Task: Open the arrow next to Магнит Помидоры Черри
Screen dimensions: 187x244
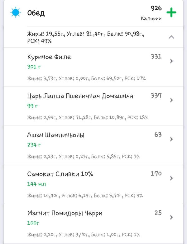Action: 171,217
